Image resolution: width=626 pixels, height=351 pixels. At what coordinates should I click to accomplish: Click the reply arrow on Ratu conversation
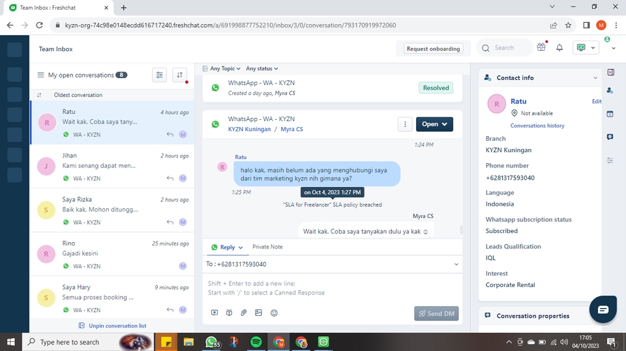pyautogui.click(x=170, y=134)
